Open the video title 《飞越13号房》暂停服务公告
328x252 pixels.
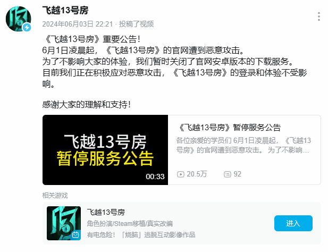229,128
